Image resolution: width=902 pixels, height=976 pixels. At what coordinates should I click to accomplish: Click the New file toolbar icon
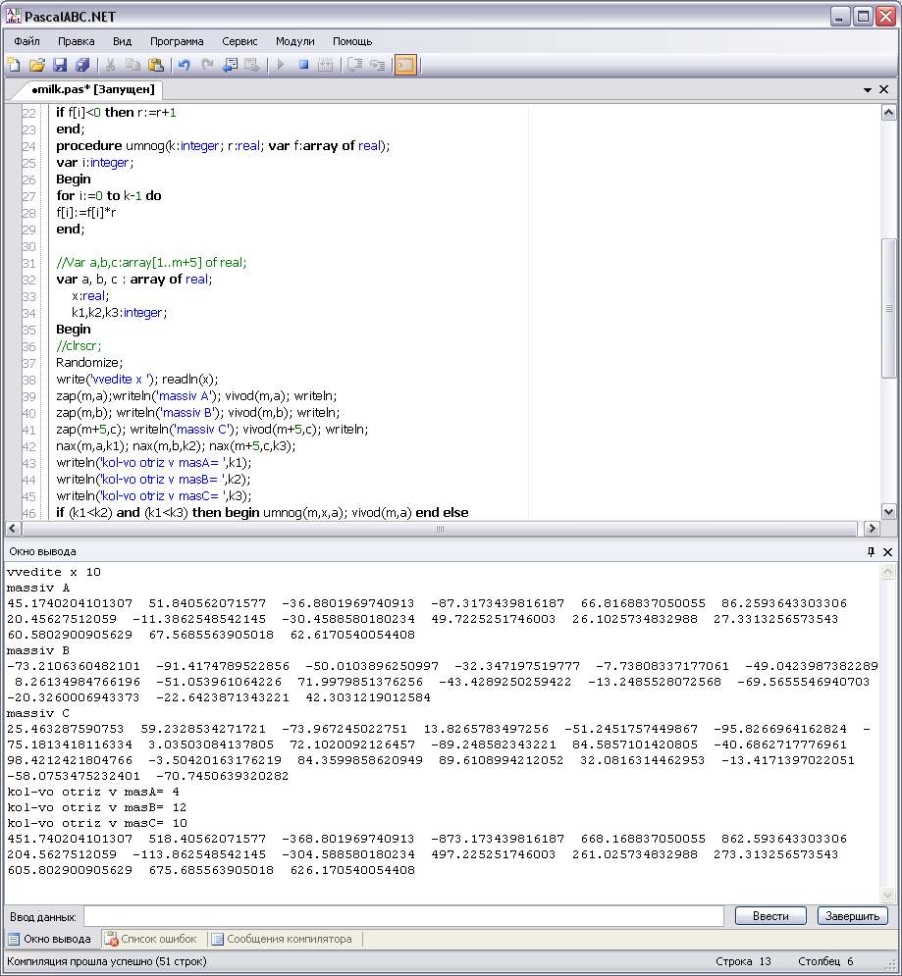click(x=14, y=66)
